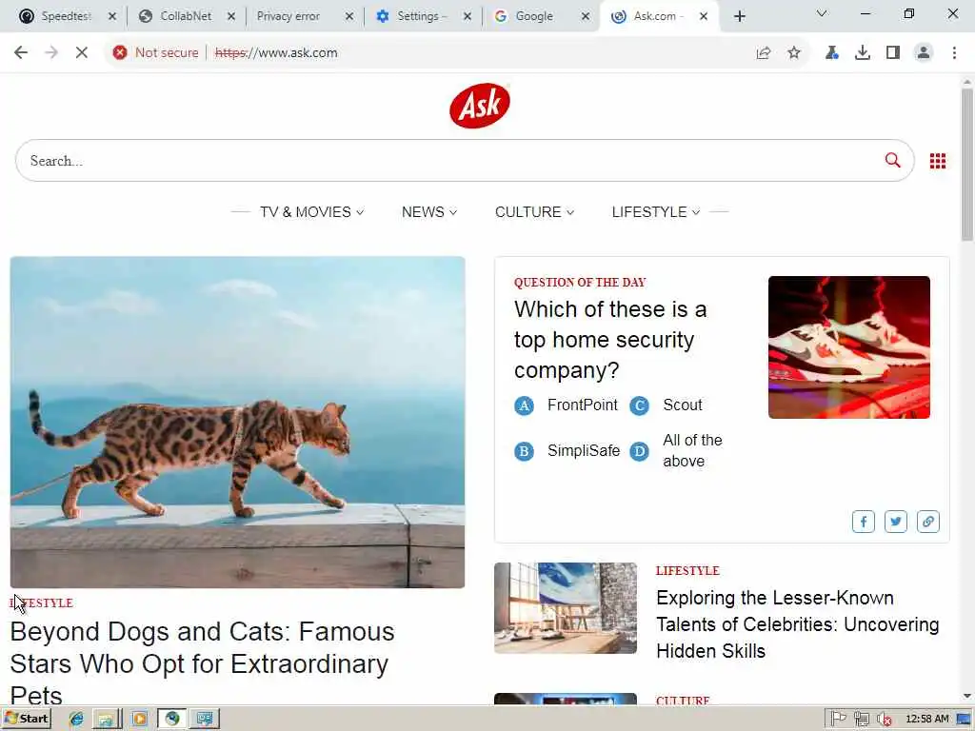
Task: Close the Google tab
Action: 586,17
